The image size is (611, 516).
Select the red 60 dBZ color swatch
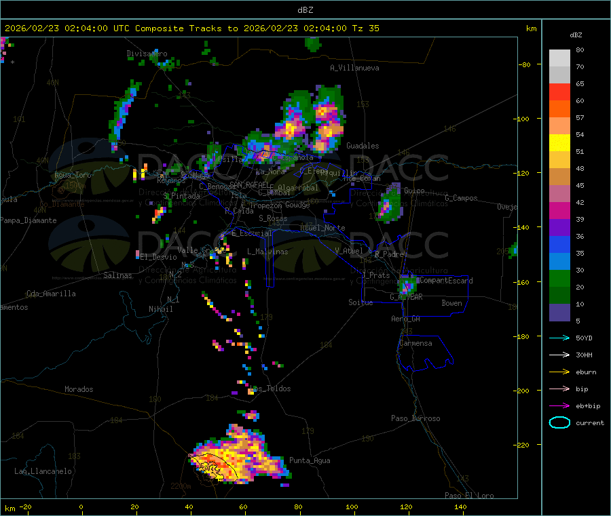pos(559,92)
